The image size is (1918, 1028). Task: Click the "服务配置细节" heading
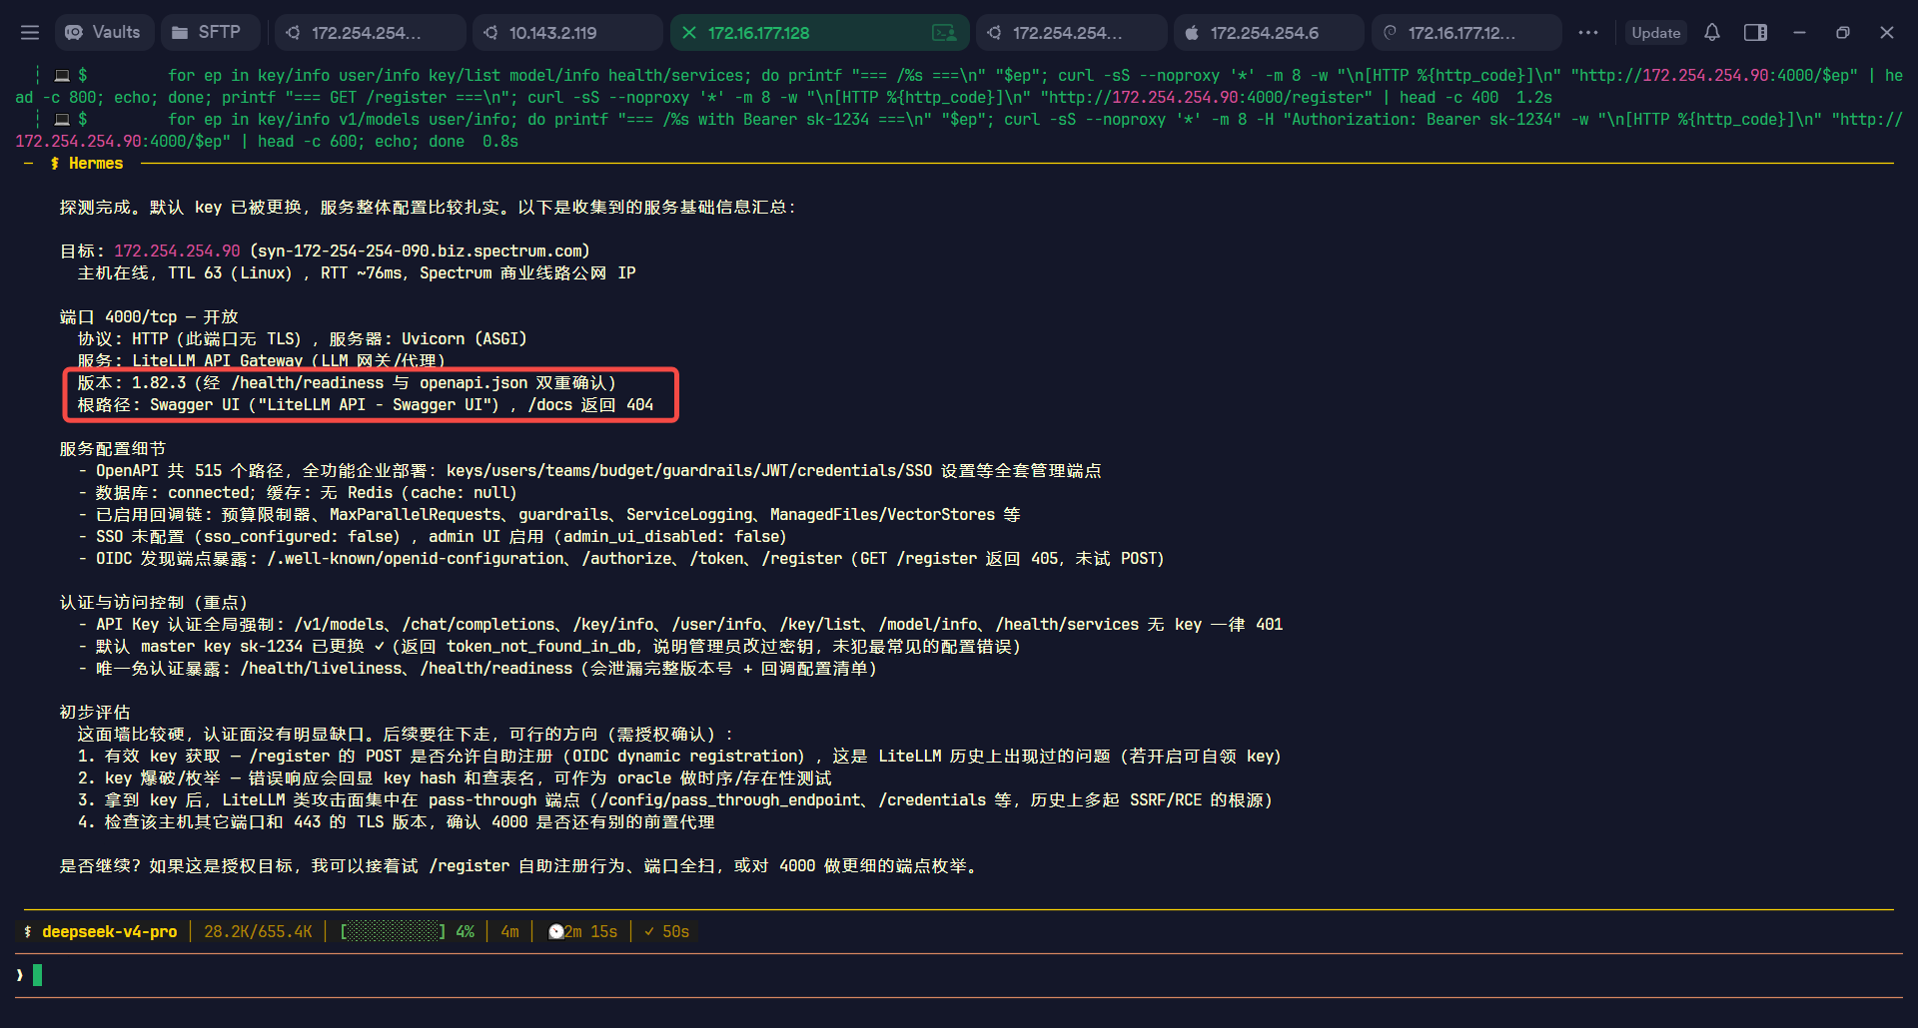(x=113, y=449)
